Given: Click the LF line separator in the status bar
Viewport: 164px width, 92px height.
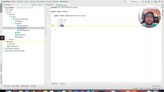Looking at the screenshot, I should (145, 88).
